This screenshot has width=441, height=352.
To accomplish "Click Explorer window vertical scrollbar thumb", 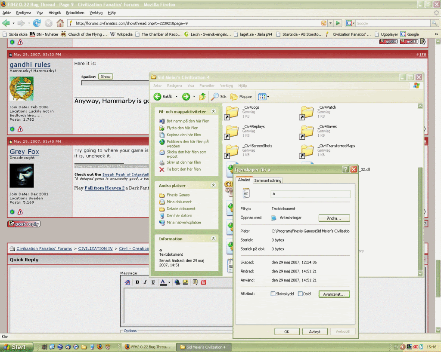I will point(420,219).
